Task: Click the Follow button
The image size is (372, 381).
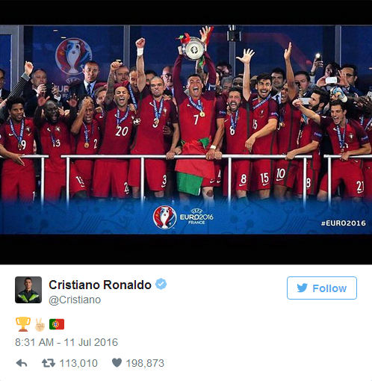Action: pos(322,288)
